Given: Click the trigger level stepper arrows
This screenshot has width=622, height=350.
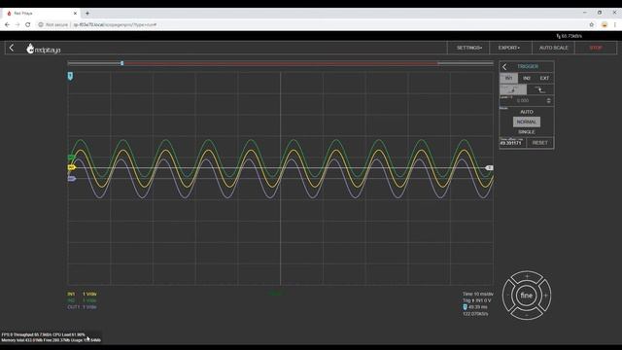Looking at the screenshot, I should [x=549, y=101].
